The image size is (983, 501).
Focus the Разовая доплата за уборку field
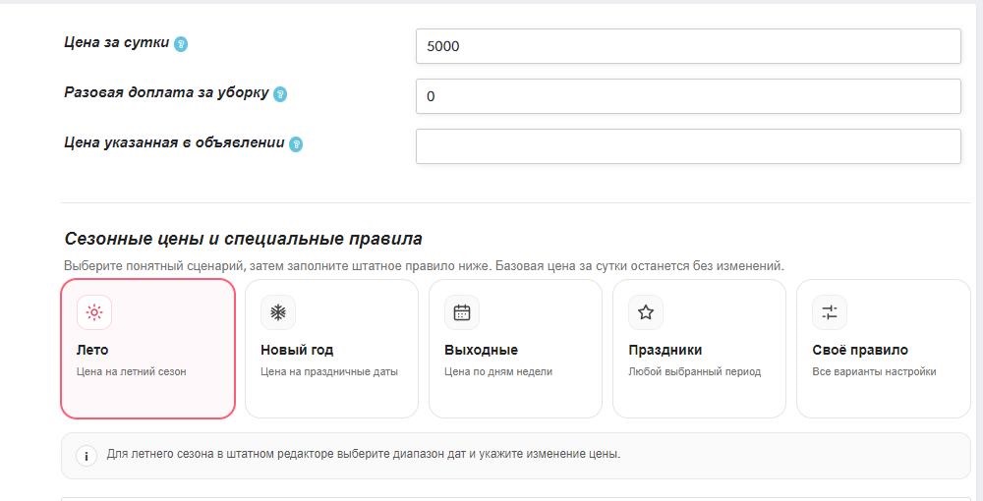point(688,96)
